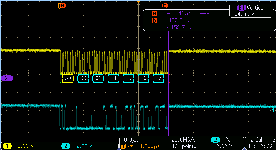Select the A0 address packet in I2C decode
The image size is (276, 150).
[x=68, y=78]
